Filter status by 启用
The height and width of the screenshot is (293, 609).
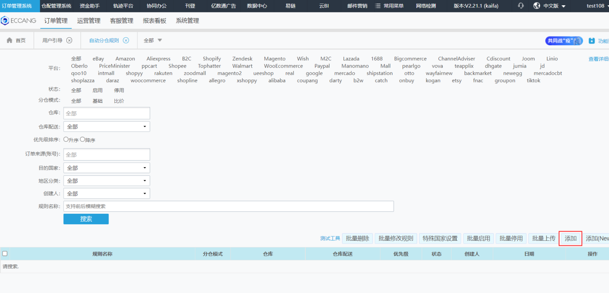(98, 90)
